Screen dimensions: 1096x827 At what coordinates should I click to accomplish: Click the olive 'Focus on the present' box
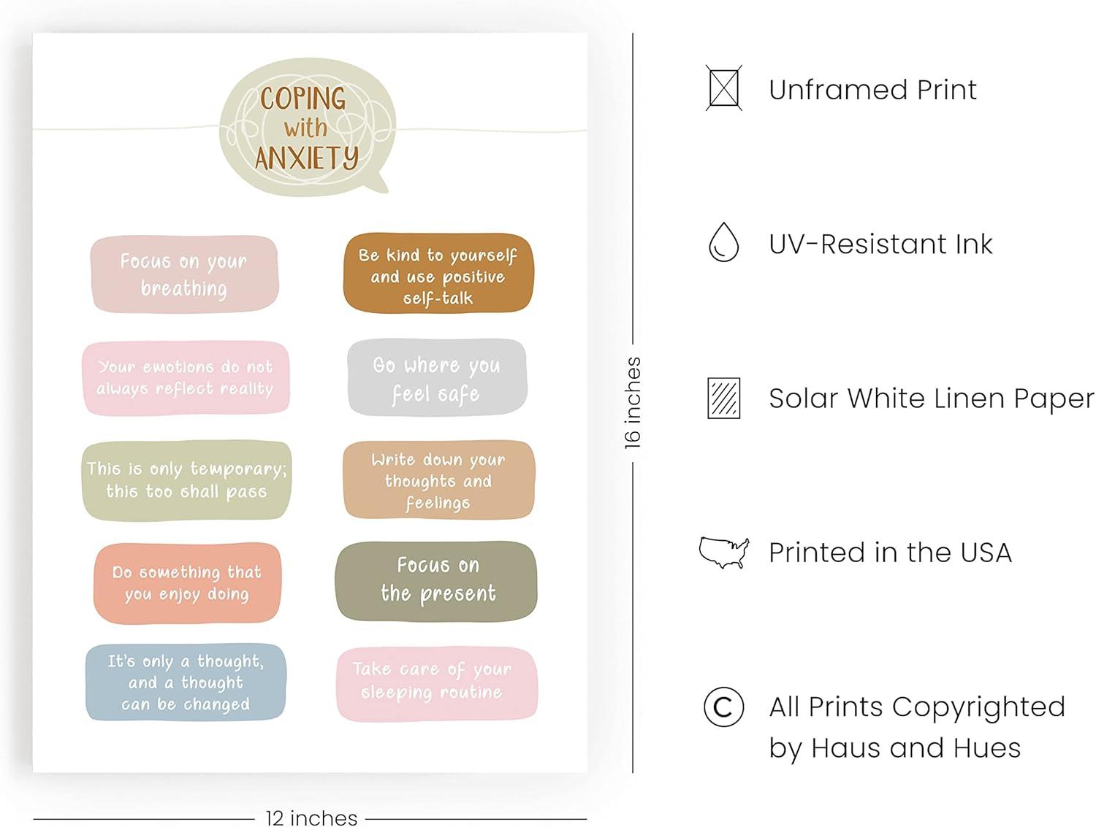point(436,581)
